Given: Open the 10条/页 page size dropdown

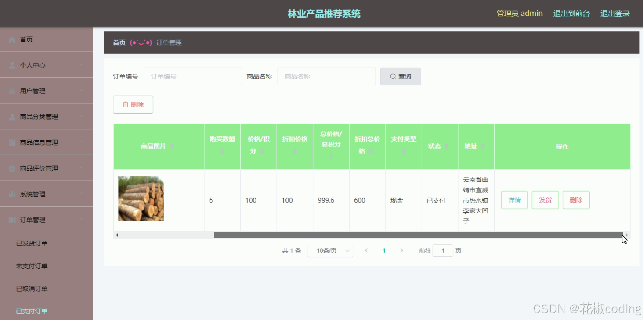Looking at the screenshot, I should click(x=330, y=250).
